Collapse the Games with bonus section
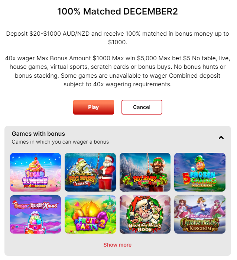 (221, 138)
